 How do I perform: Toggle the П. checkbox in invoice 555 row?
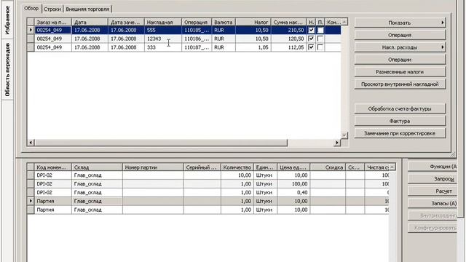click(320, 30)
